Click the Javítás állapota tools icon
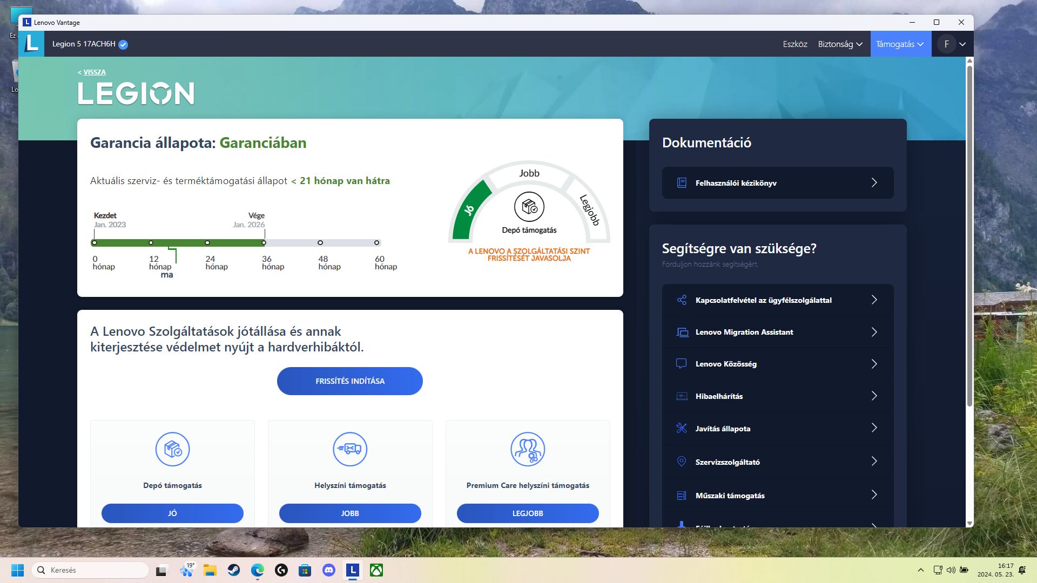Image resolution: width=1037 pixels, height=583 pixels. coord(682,428)
